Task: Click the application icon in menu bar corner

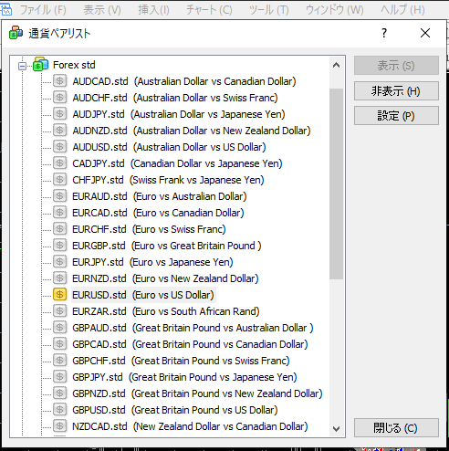Action: (x=5, y=10)
